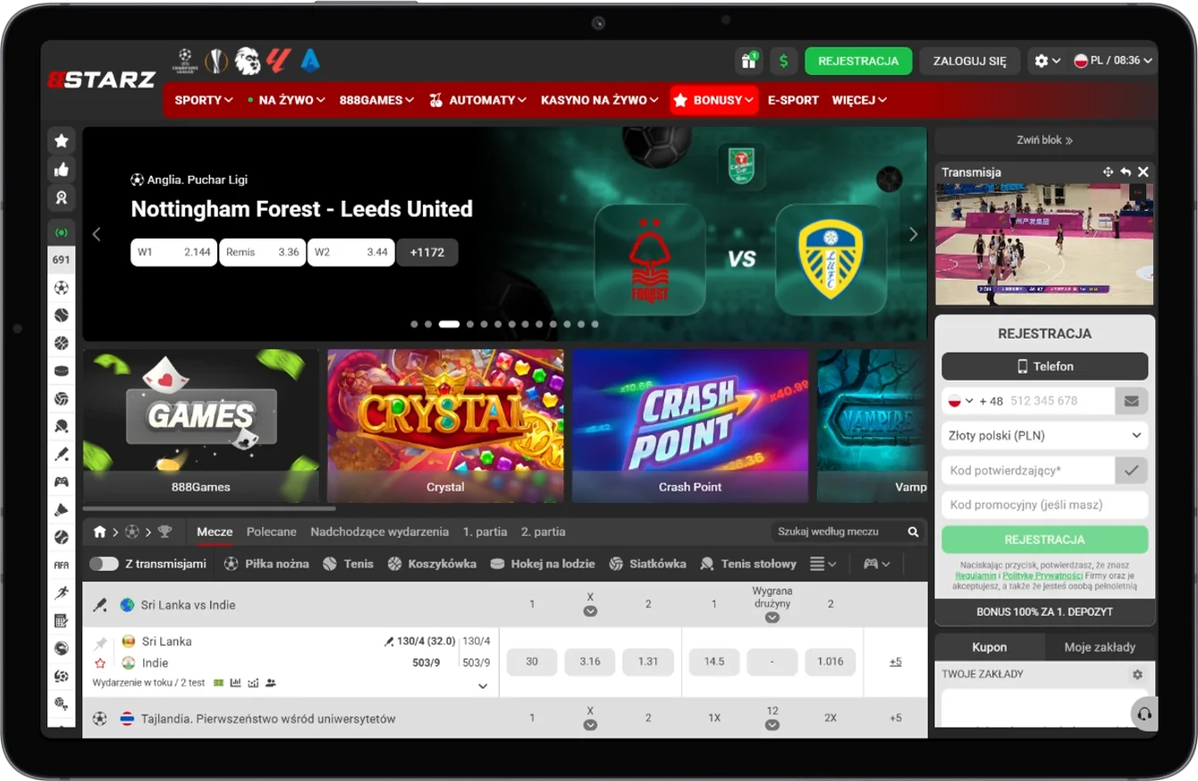This screenshot has height=781, width=1198.
Task: Open the +1172 more markets button
Action: click(427, 252)
